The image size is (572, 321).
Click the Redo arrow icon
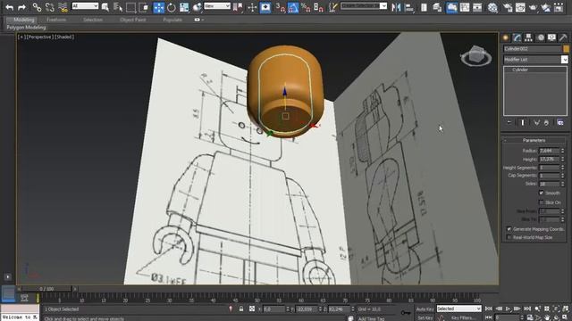coord(21,7)
